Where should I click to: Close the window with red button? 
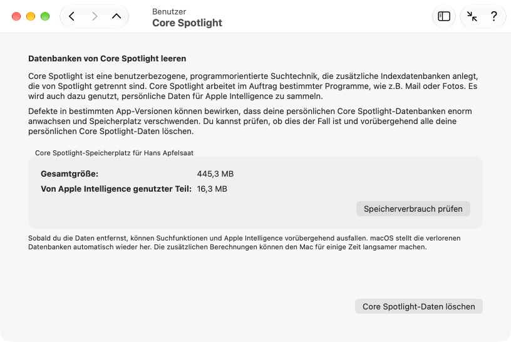pos(16,16)
